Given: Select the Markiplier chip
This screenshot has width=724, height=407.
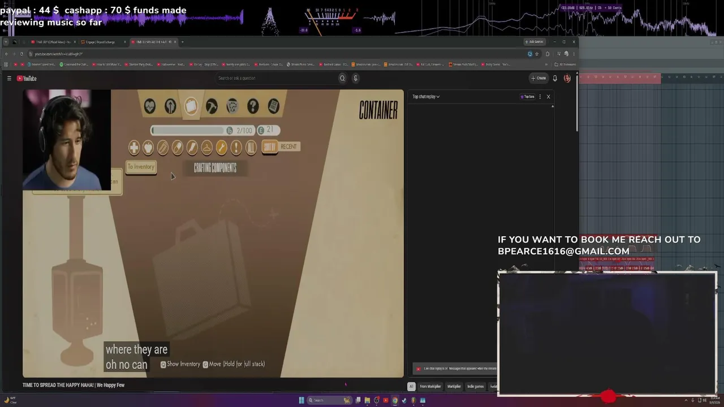Looking at the screenshot, I should 454,387.
